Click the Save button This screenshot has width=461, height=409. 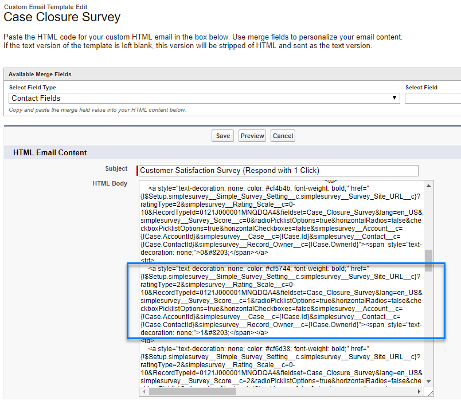tap(222, 136)
